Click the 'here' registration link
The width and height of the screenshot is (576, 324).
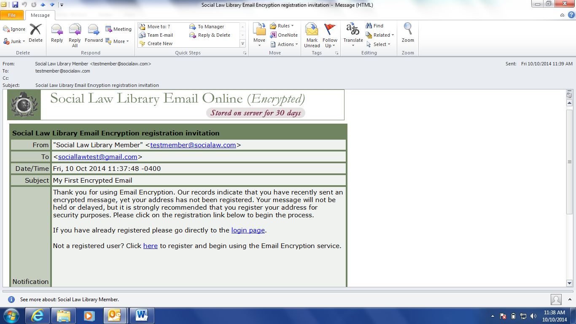coord(151,246)
